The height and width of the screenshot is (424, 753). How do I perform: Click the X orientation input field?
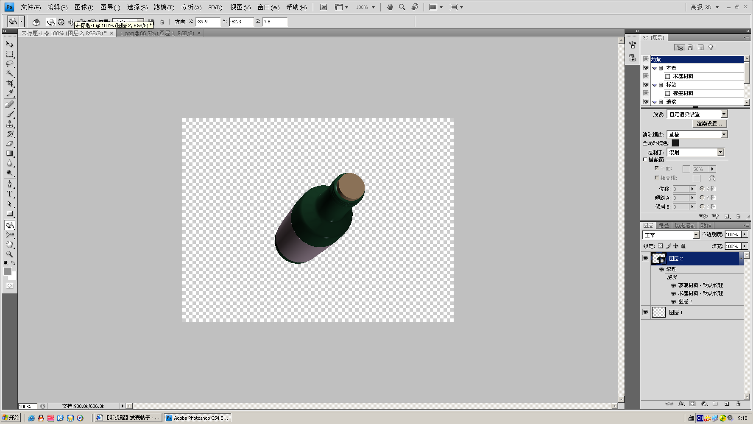click(208, 22)
